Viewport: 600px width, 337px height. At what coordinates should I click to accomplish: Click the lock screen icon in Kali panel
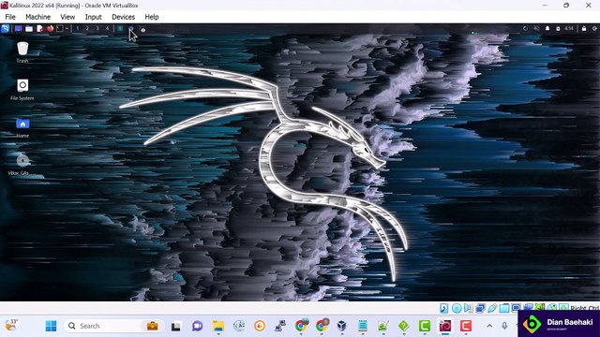pyautogui.click(x=584, y=29)
